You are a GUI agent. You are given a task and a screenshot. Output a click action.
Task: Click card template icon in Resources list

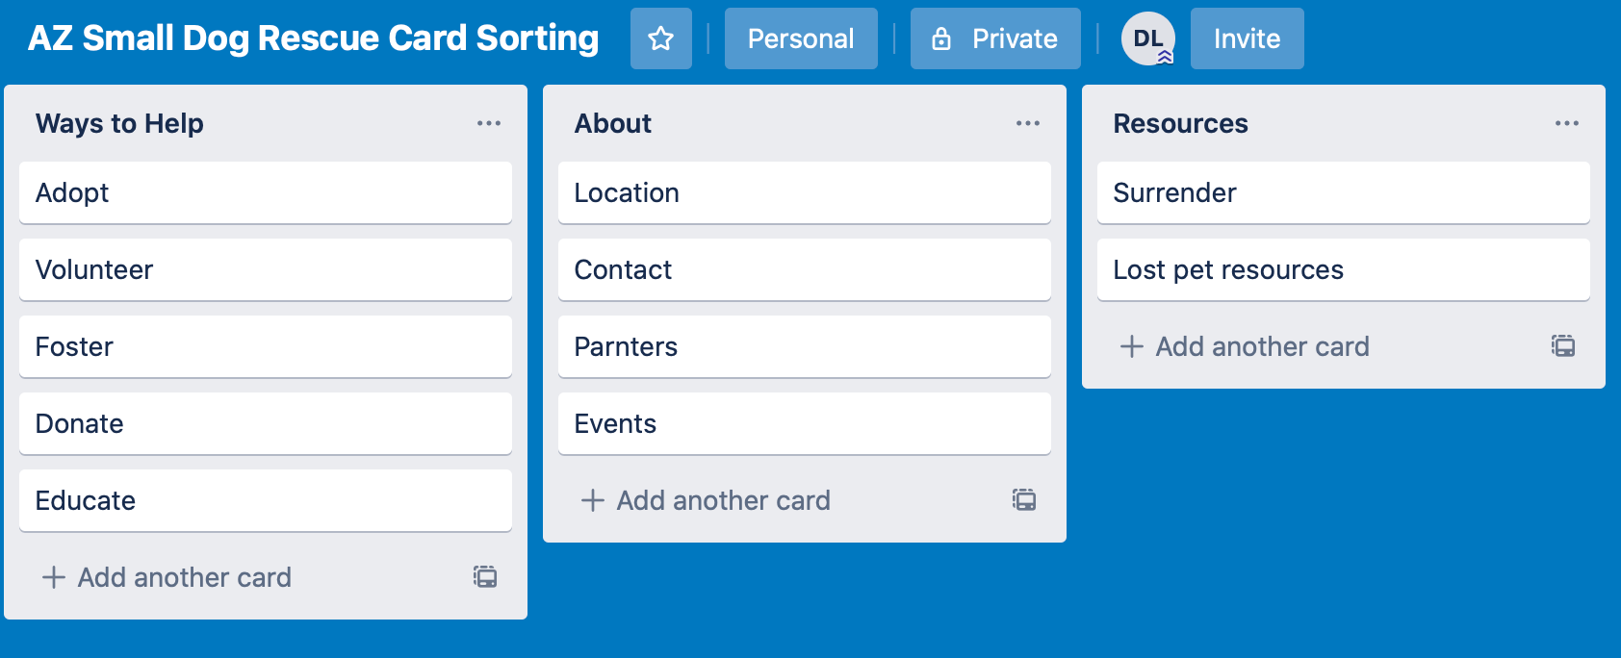tap(1563, 346)
